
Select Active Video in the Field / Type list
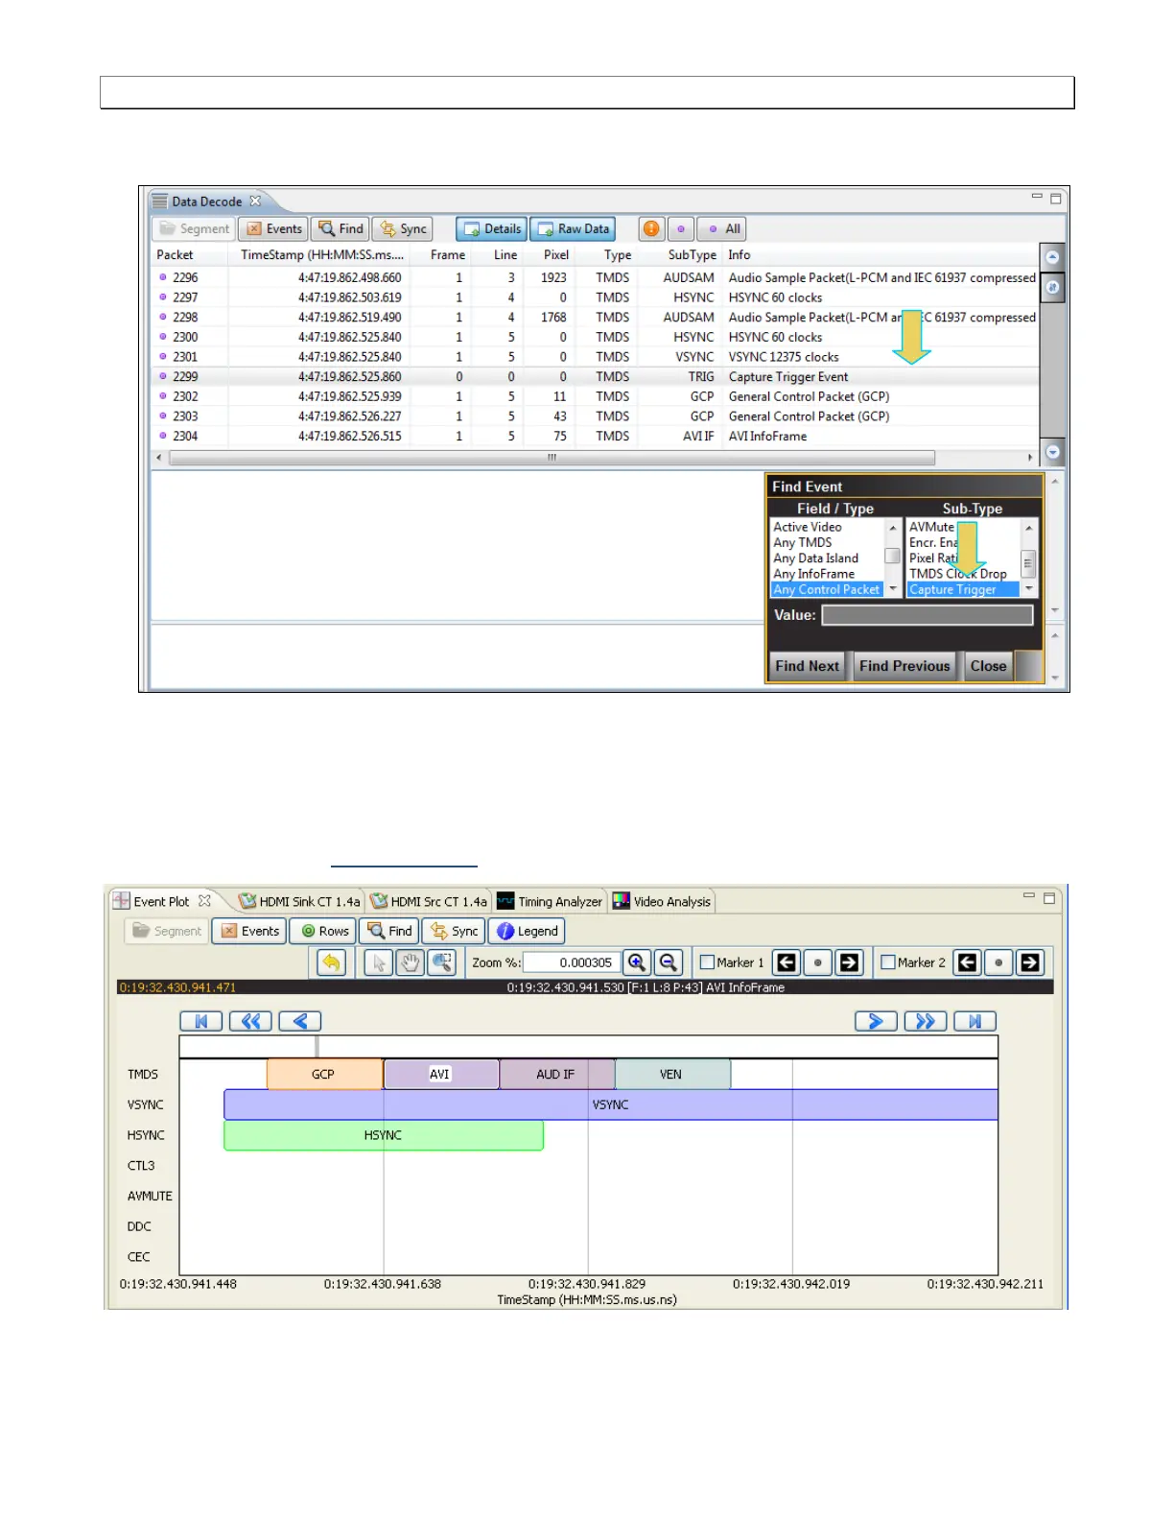[x=808, y=527]
